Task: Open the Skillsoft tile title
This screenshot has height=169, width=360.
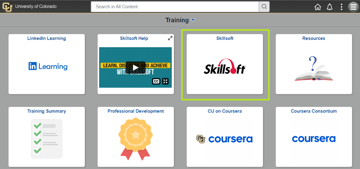Action: (225, 38)
